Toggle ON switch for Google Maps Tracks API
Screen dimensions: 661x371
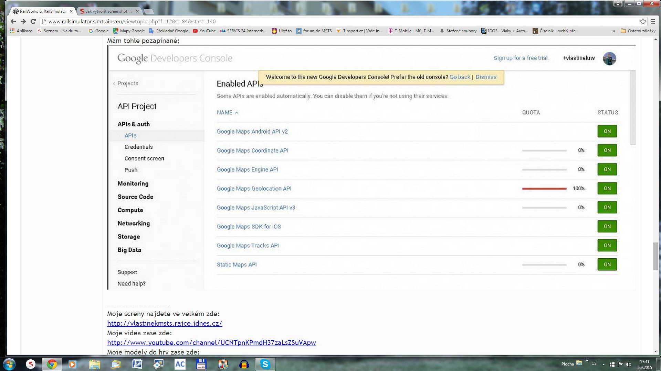[x=607, y=245]
